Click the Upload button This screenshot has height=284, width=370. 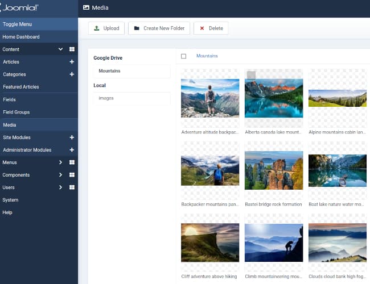(x=106, y=28)
